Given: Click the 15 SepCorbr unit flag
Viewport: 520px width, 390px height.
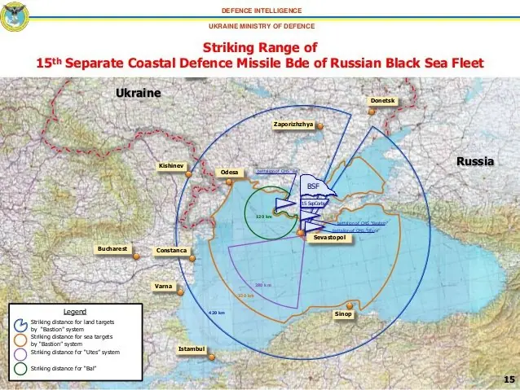Looking at the screenshot, I should tap(315, 203).
